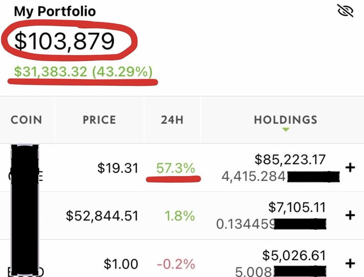
Task: Select the -0.2% 24h change value
Action: (176, 264)
